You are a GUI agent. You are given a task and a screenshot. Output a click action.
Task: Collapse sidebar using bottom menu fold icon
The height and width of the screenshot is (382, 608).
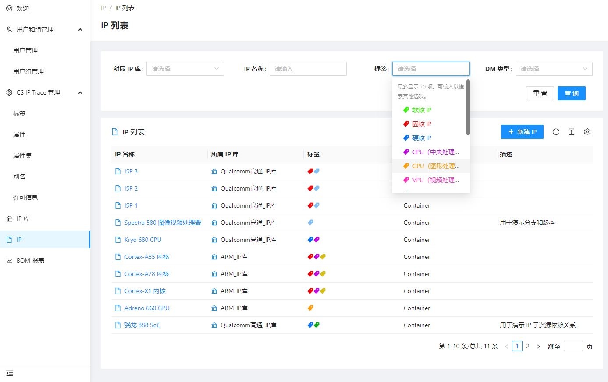pyautogui.click(x=10, y=373)
